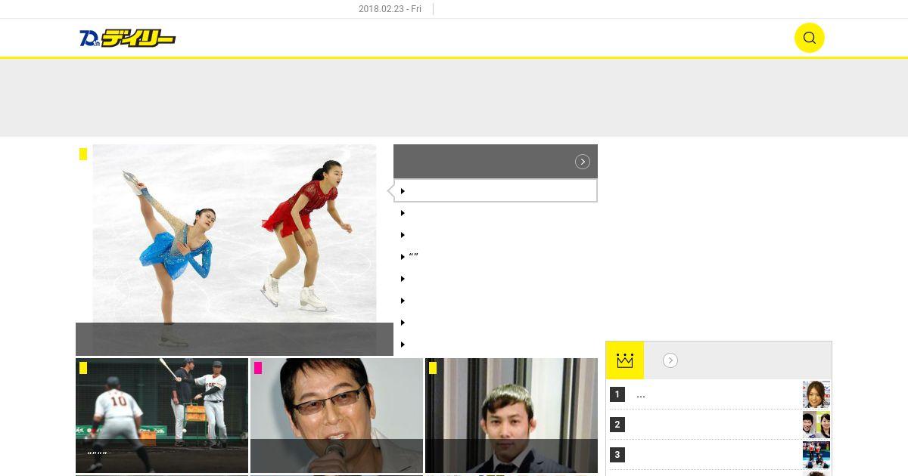
Task: Click the crown ranking icon
Action: [x=625, y=360]
